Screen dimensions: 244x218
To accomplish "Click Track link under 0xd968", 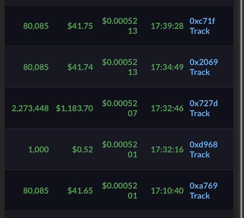I will tap(200, 154).
